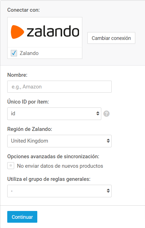Click the Nombre: field label
The width and height of the screenshot is (145, 228).
[x=17, y=75]
